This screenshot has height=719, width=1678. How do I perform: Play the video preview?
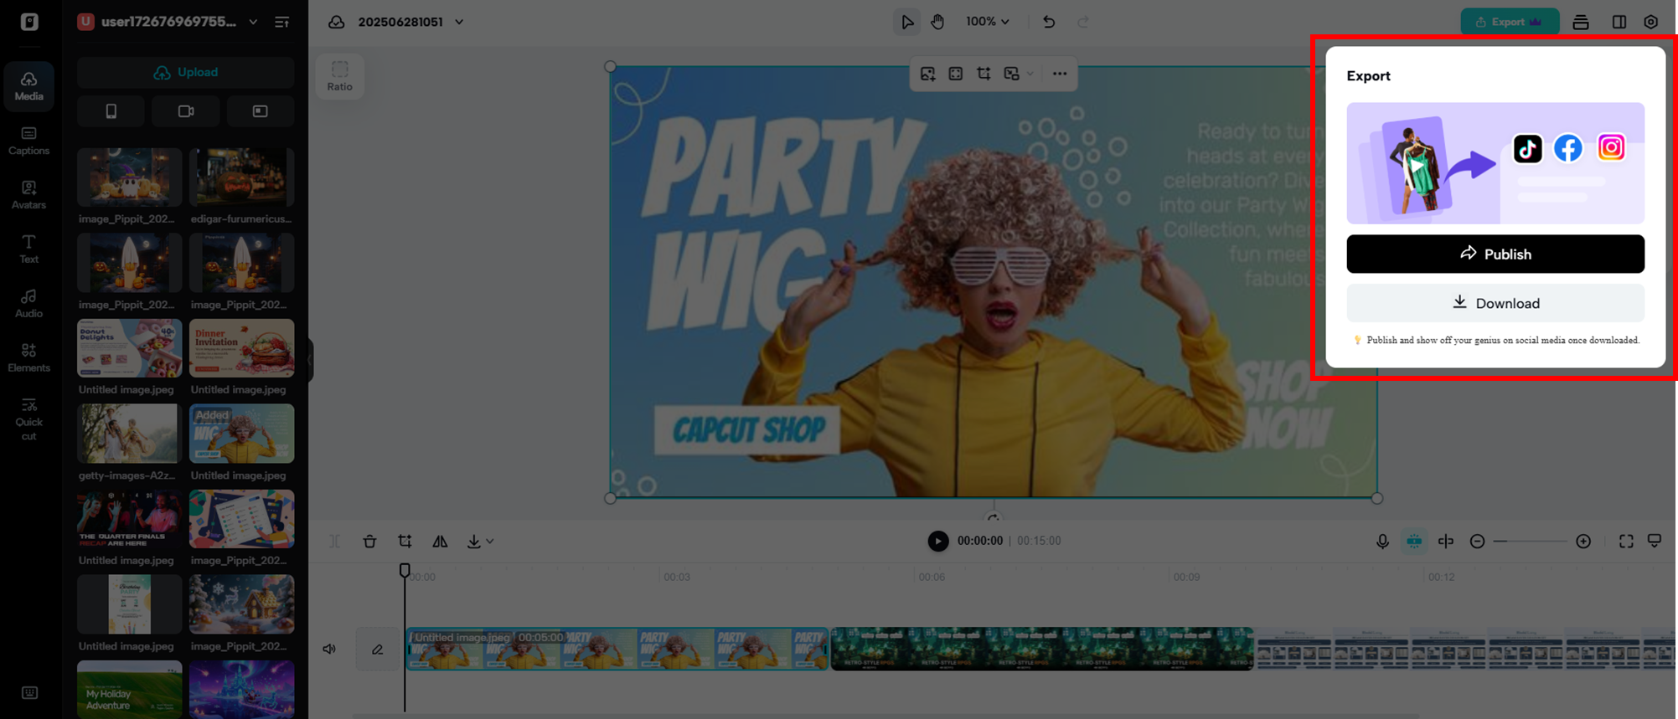[938, 542]
